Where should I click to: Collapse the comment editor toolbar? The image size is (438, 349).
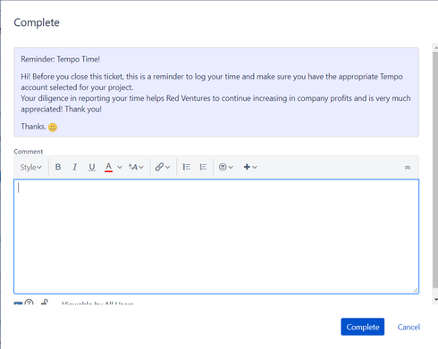408,168
